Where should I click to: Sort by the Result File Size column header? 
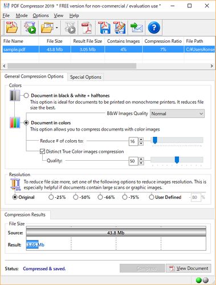click(x=88, y=41)
